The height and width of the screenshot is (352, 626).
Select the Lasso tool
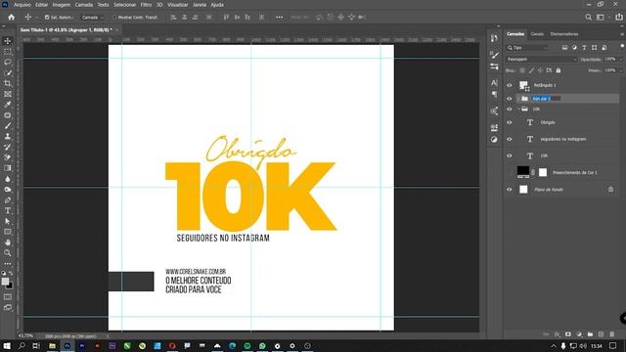8,63
